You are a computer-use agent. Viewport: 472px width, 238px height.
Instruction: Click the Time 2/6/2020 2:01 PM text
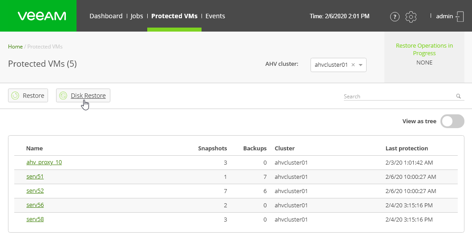pyautogui.click(x=339, y=16)
